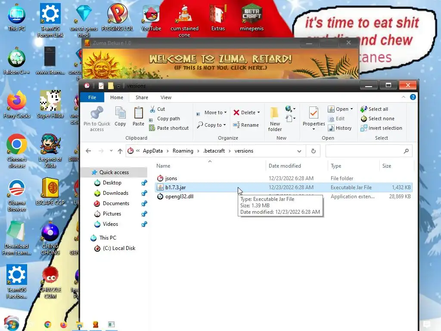441x331 pixels.
Task: Click .betacraft in the address path
Action: (x=214, y=151)
